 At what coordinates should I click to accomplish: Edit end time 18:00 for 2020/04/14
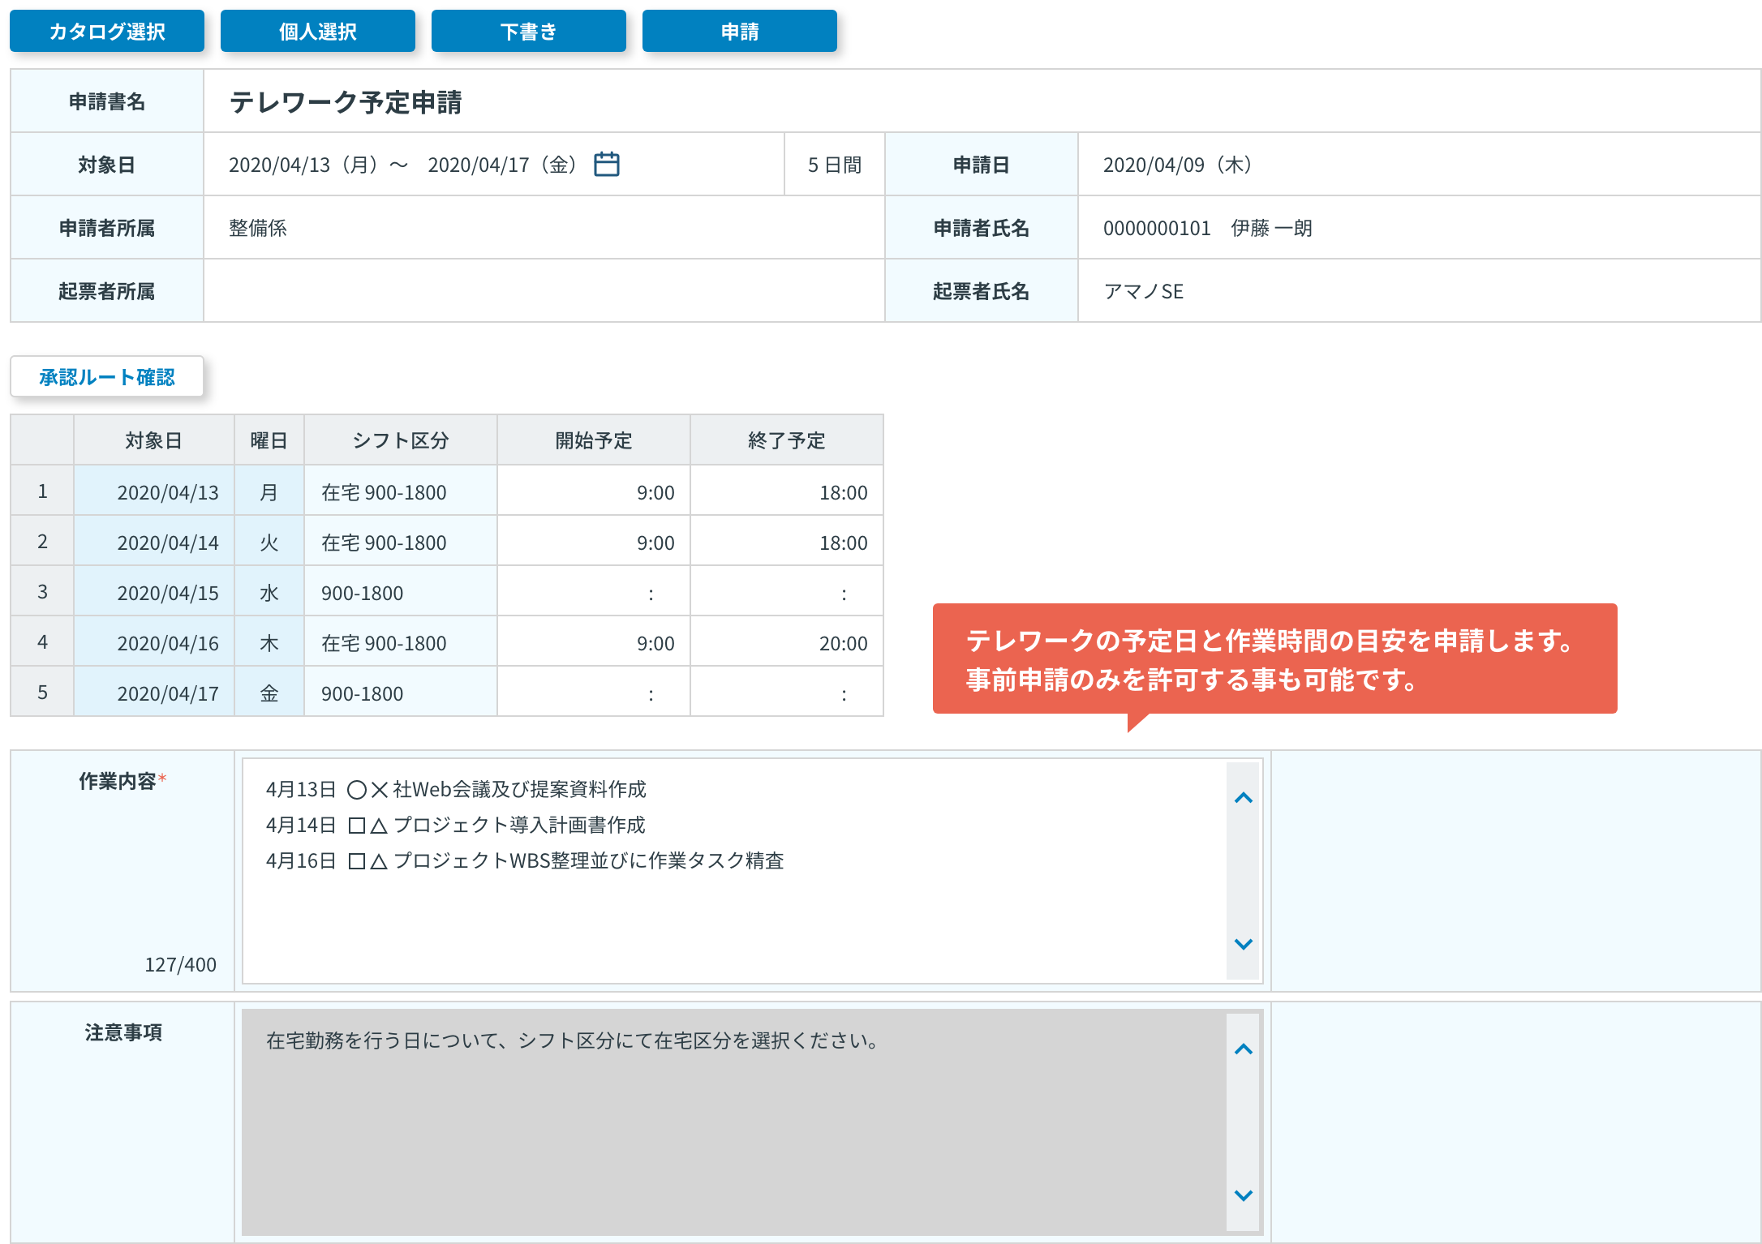(787, 542)
